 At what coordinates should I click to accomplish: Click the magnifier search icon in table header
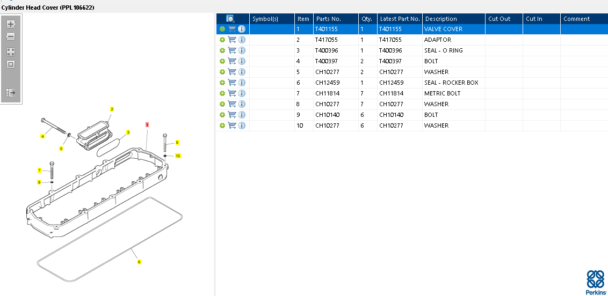click(x=230, y=19)
